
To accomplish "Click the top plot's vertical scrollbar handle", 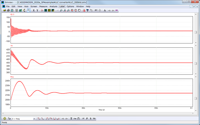I will click(x=196, y=32).
